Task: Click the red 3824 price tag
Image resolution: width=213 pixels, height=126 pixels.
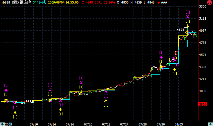Action: click(x=202, y=104)
